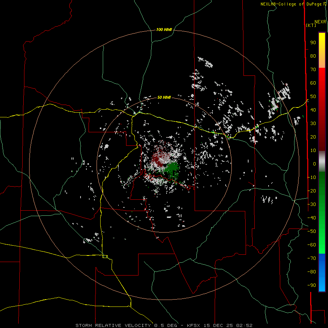Click the -30 scale value
This screenshot has width=328, height=328.
[x=312, y=204]
